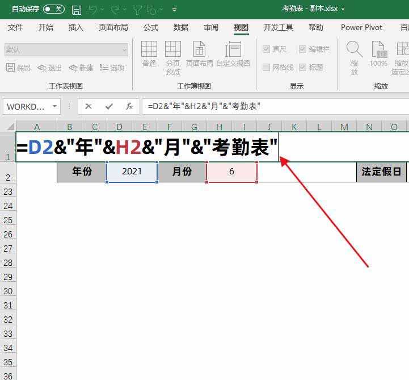The image size is (409, 380).
Task: Select Page Layout (页面布局) view icon
Action: tap(199, 54)
